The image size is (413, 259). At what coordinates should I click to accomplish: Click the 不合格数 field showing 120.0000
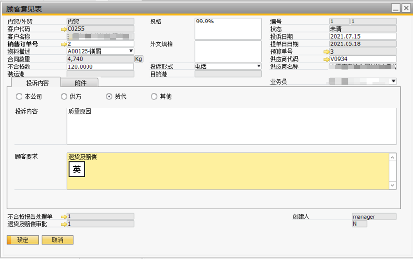click(101, 66)
